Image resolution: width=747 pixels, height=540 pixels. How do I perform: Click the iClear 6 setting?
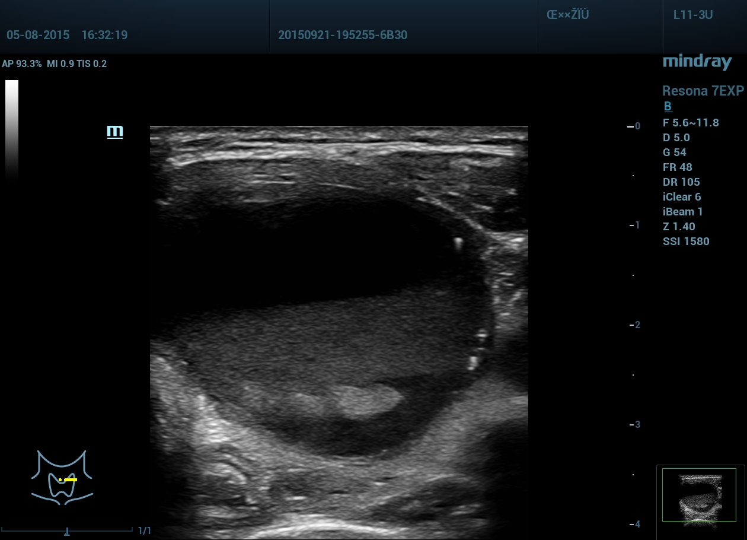point(682,197)
